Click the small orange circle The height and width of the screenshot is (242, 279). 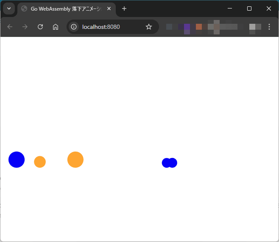coord(40,162)
